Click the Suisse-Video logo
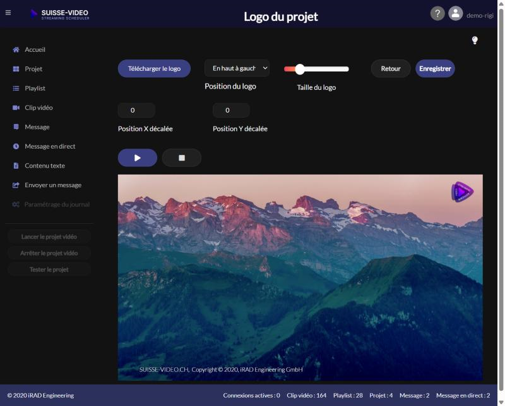 point(59,15)
